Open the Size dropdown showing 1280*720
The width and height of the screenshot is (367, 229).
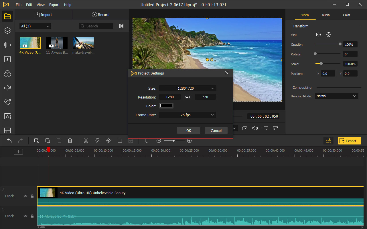point(188,89)
